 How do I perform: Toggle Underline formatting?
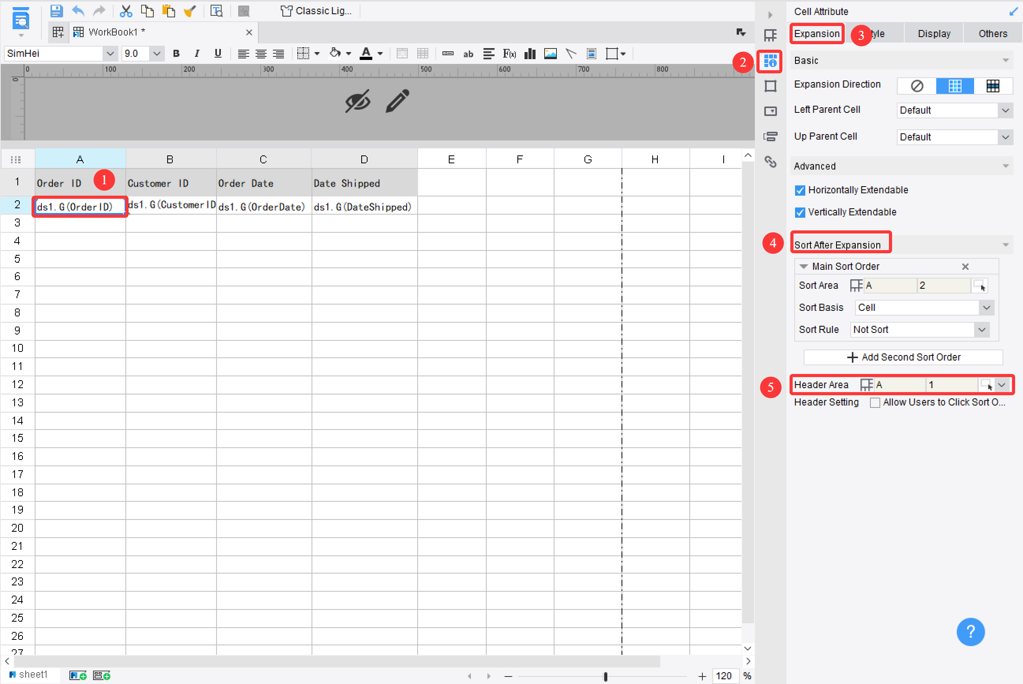coord(218,53)
